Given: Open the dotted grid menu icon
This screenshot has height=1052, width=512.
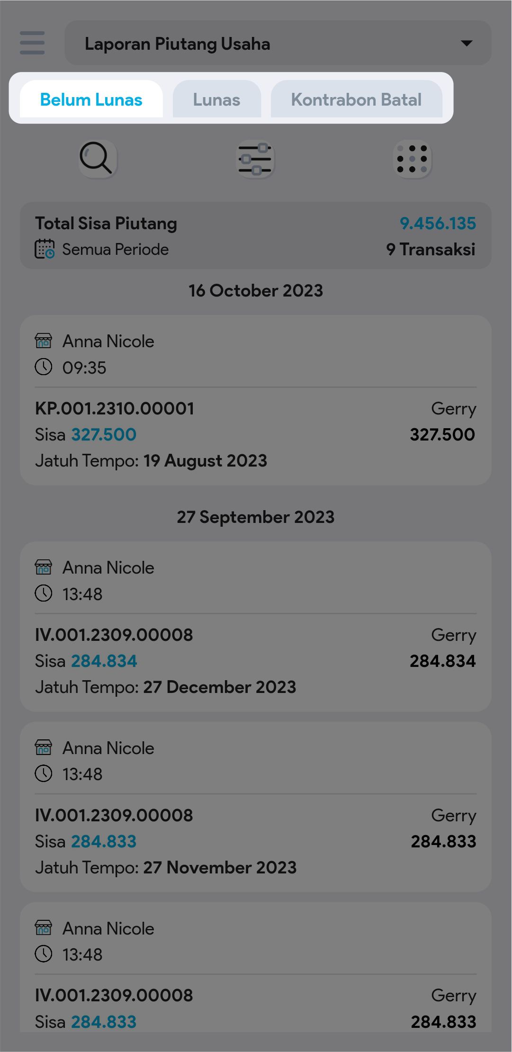Looking at the screenshot, I should click(412, 159).
